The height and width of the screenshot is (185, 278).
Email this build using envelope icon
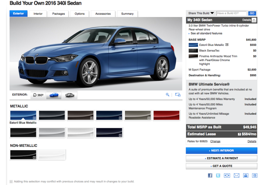(x=236, y=175)
